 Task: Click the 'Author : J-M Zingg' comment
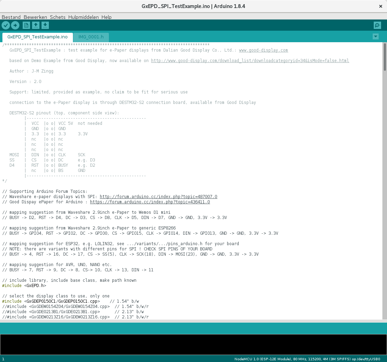point(31,71)
